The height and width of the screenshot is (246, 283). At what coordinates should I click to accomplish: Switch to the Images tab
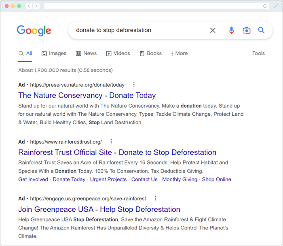point(54,53)
